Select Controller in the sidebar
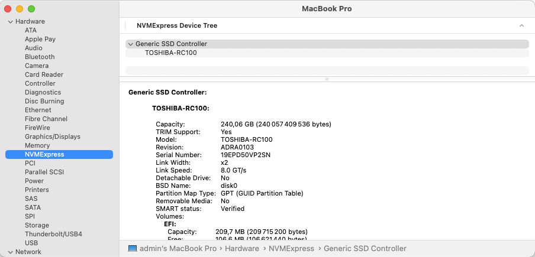The width and height of the screenshot is (535, 257). (40, 83)
